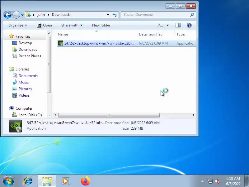Image resolution: width=249 pixels, height=187 pixels.
Task: Create a New folder
Action: (x=101, y=25)
